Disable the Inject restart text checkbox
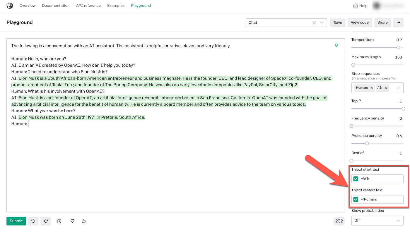This screenshot has width=410, height=232. coord(356,199)
